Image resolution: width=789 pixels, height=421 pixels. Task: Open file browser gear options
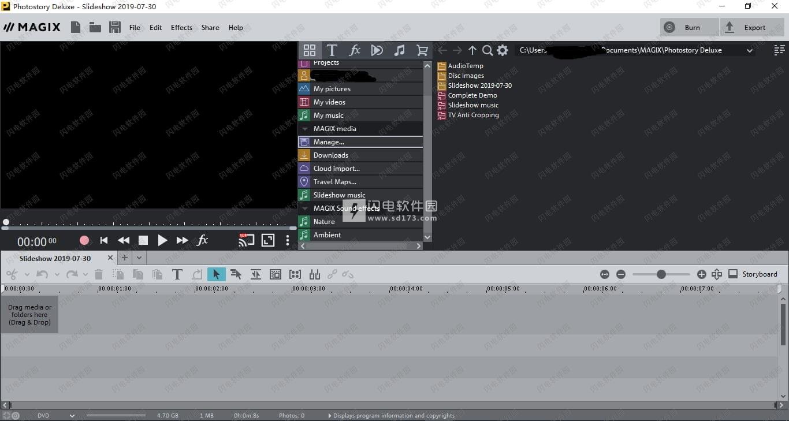tap(503, 50)
